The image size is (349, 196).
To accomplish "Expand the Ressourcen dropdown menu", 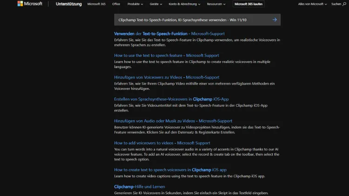I will tap(216, 4).
